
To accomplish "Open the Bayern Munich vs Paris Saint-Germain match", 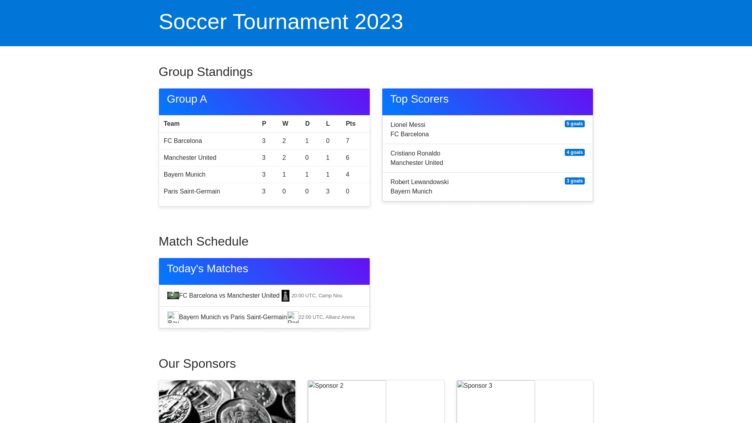I will pyautogui.click(x=233, y=317).
